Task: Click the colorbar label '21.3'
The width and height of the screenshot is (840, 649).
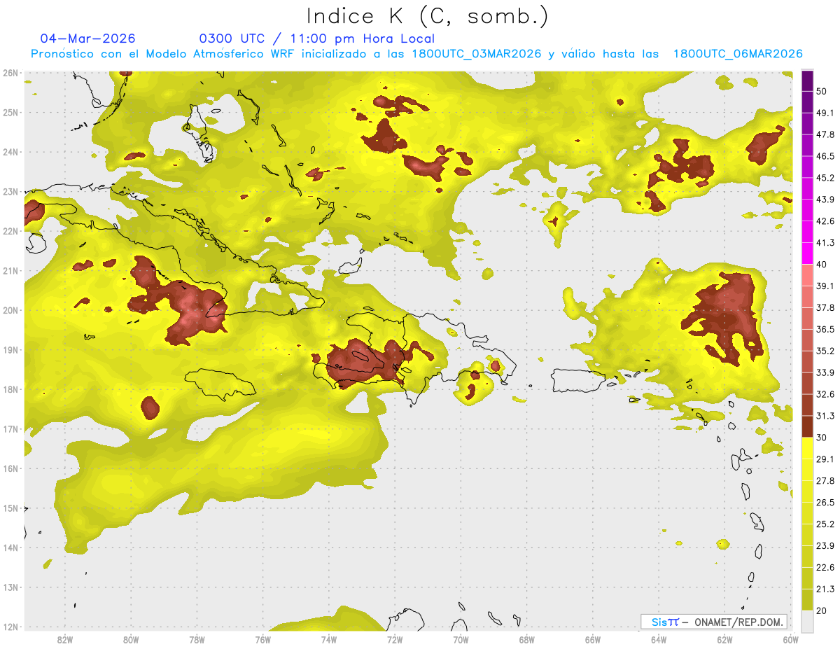Action: (825, 589)
